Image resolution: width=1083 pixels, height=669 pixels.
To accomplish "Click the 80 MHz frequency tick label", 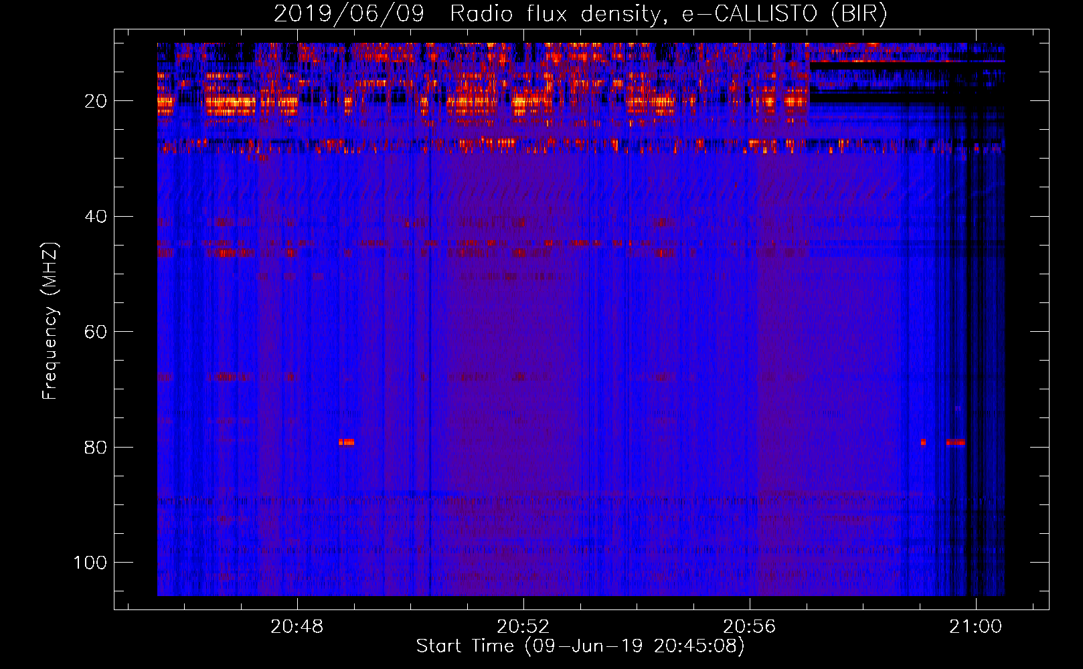I will click(x=96, y=448).
